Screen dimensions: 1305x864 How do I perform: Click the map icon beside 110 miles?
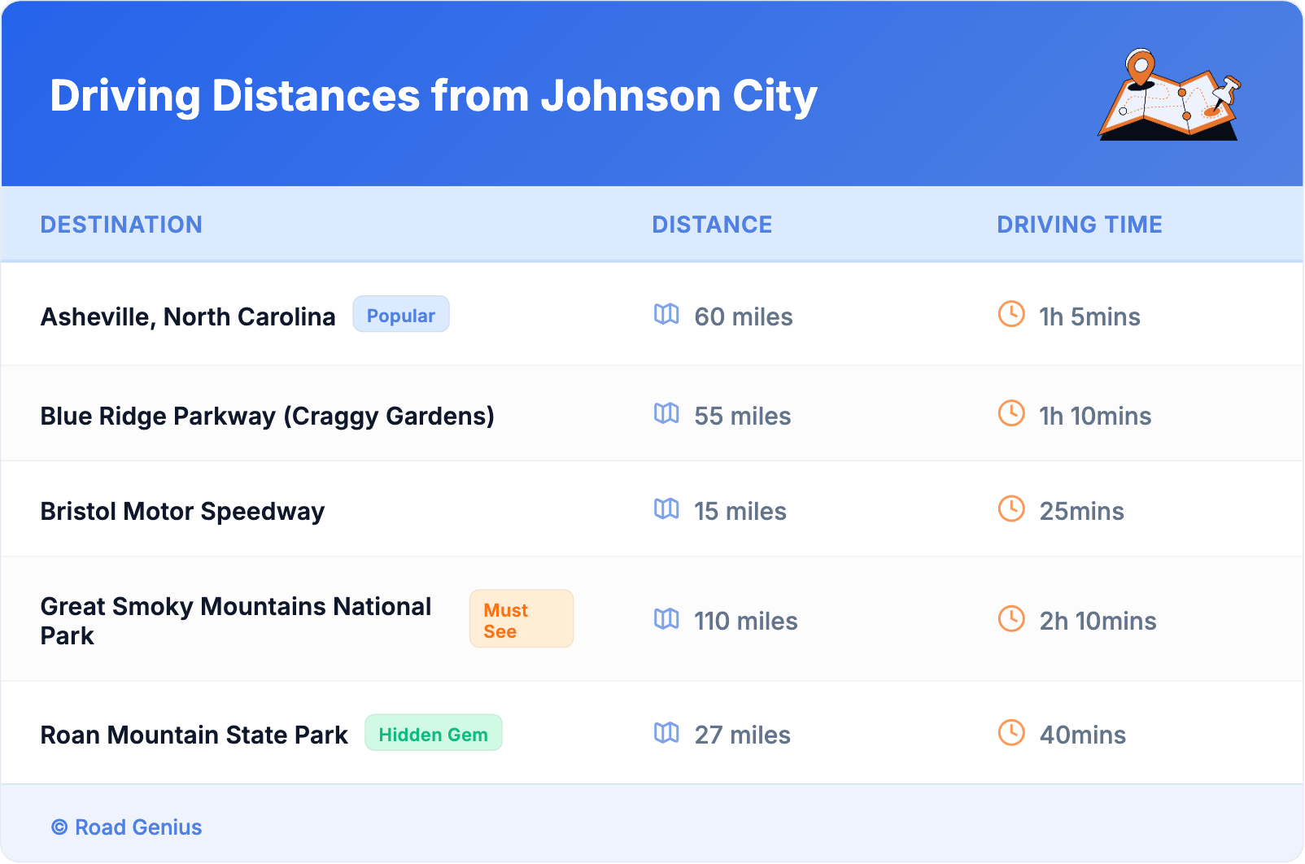(666, 620)
